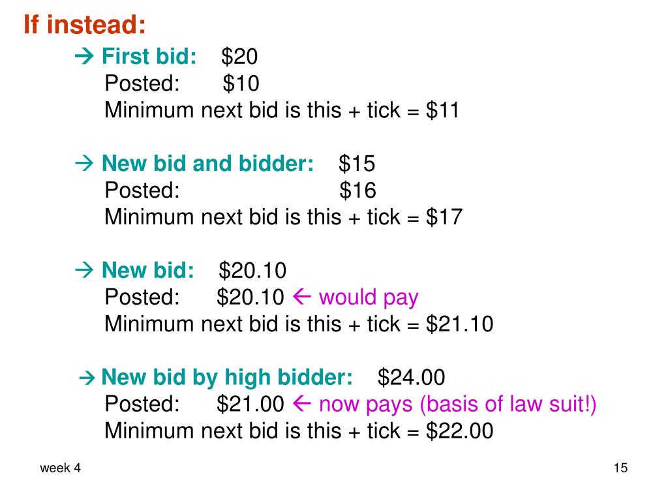Screen dimensions: 668x501
Task: Click the $20 first bid amount
Action: [239, 57]
